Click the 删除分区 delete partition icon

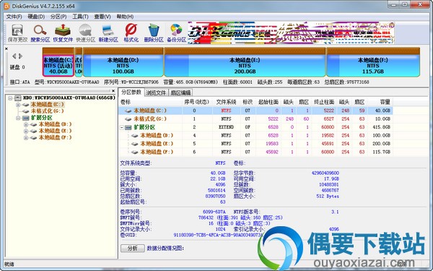click(x=154, y=33)
